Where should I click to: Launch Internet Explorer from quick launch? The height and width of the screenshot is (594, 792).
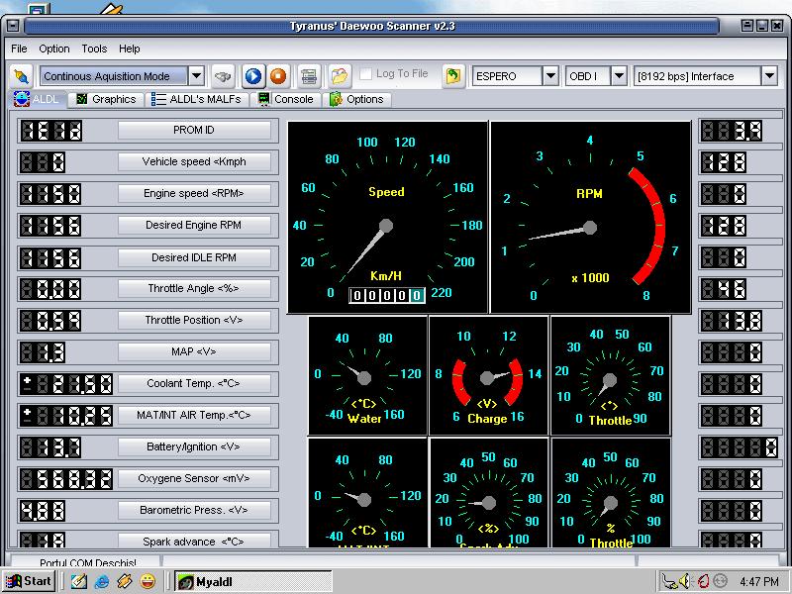[x=102, y=581]
